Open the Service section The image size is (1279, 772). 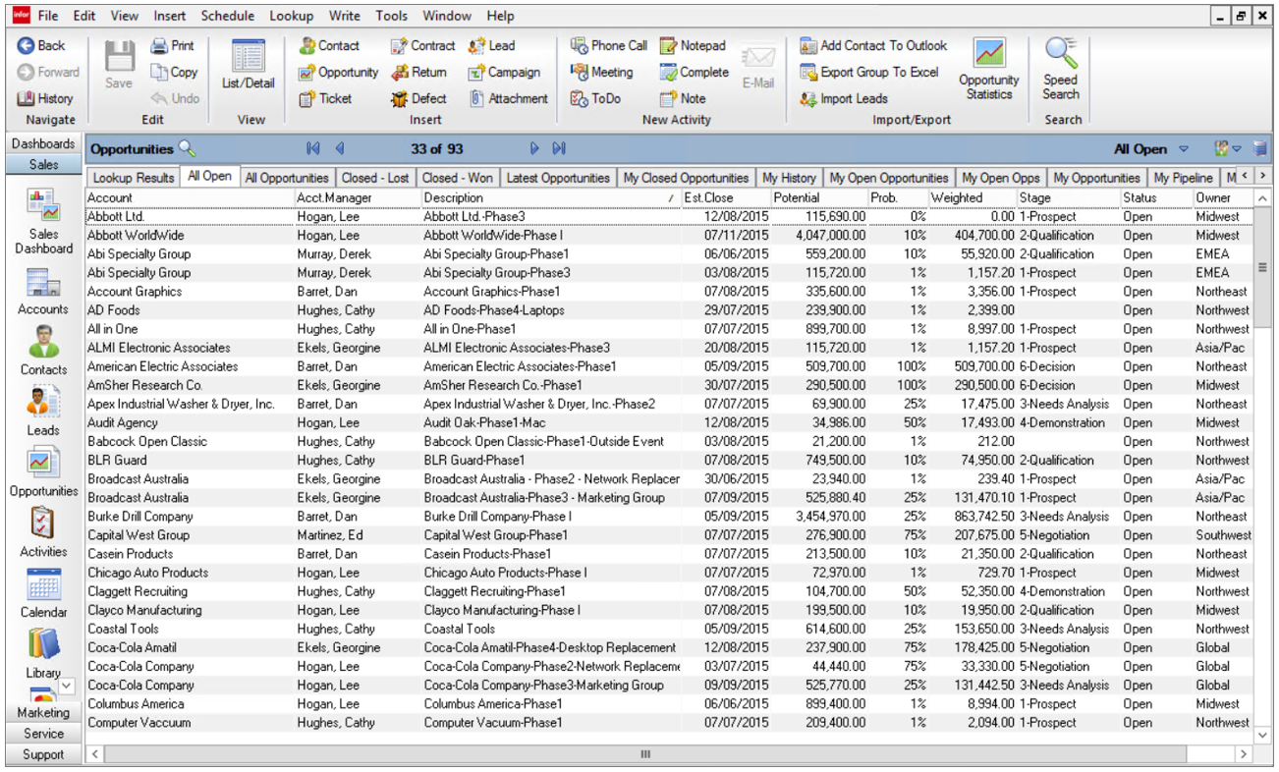pos(43,734)
